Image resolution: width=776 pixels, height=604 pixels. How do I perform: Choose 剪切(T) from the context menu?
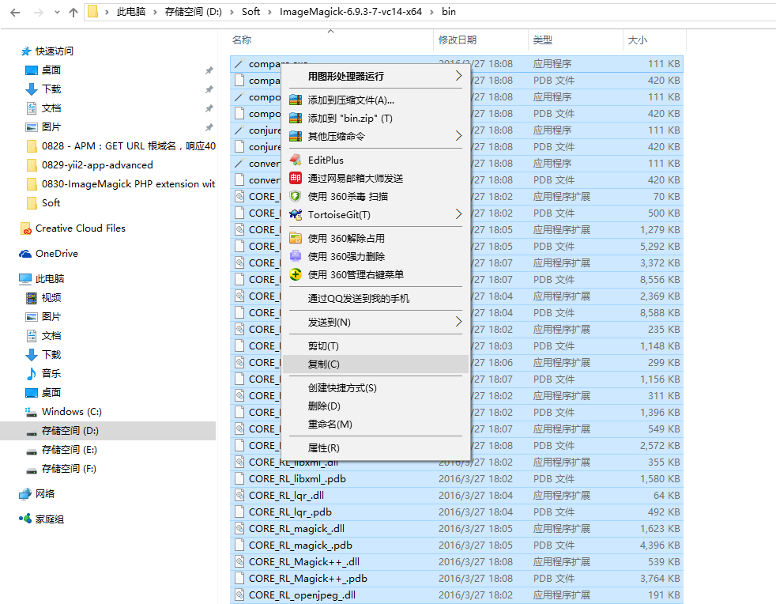375,345
